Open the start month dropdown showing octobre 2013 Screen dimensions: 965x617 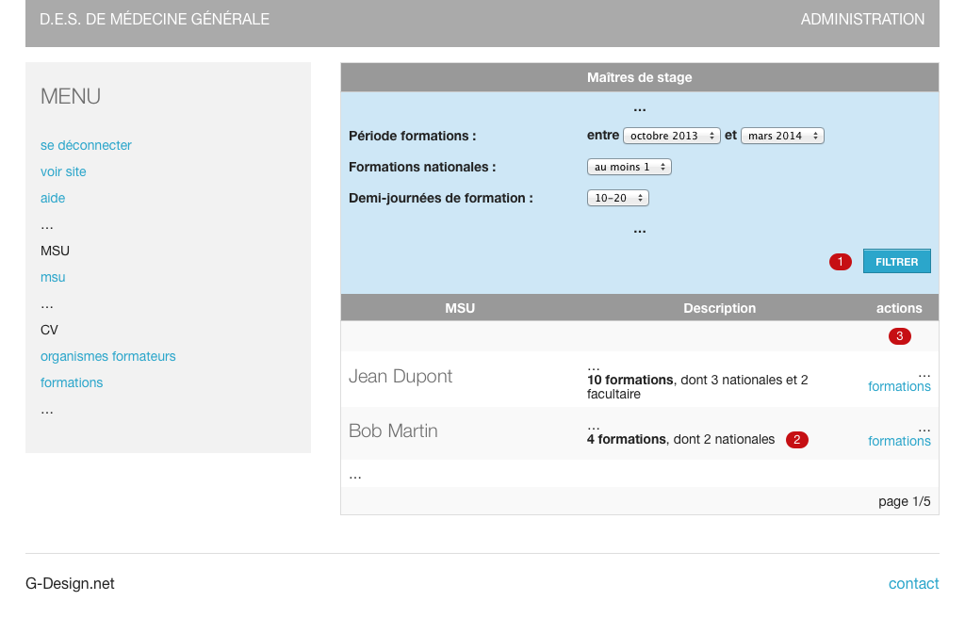(671, 136)
